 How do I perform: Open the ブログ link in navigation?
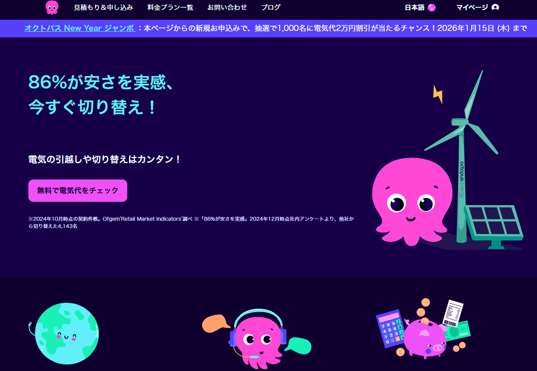tap(271, 7)
